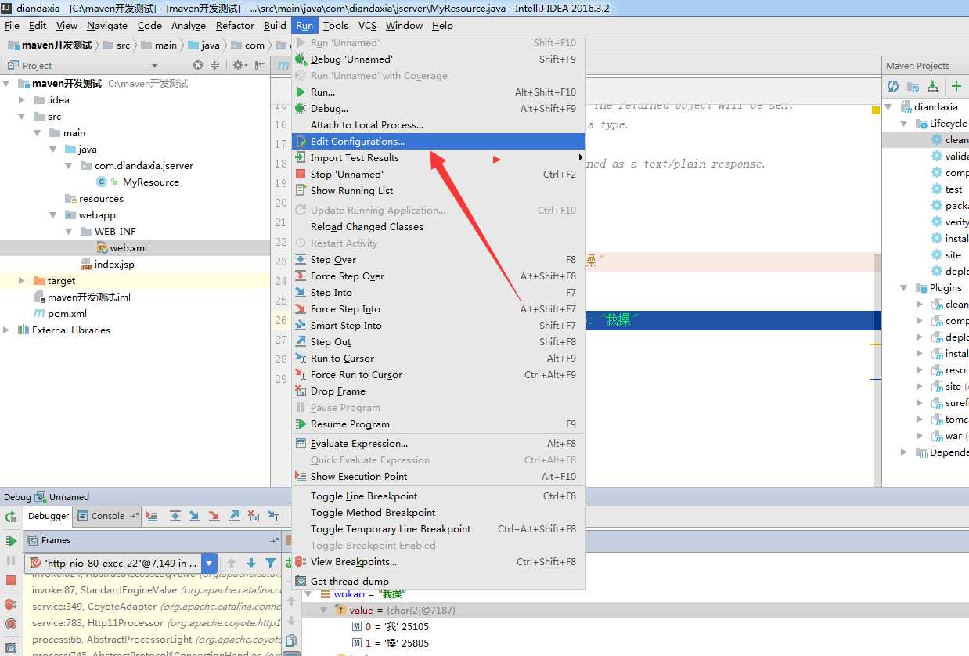Open thread selector dropdown http-nio-80-exec-22
Viewport: 969px width, 656px height.
click(x=209, y=563)
